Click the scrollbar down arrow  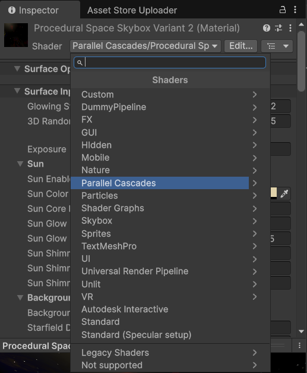(301, 331)
